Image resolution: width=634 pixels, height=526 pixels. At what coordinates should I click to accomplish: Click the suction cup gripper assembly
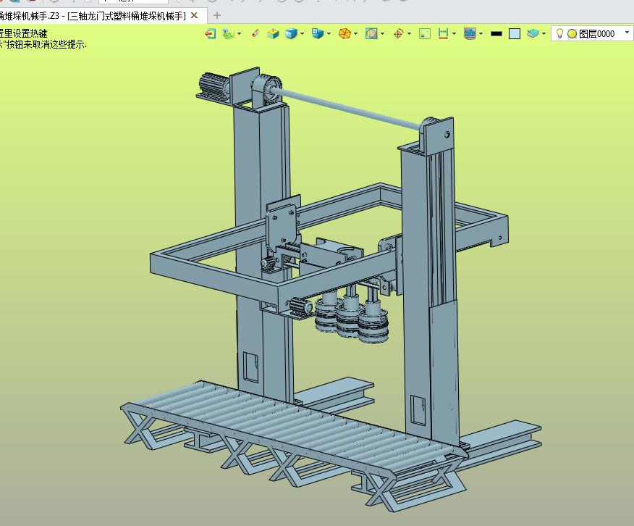point(352,316)
